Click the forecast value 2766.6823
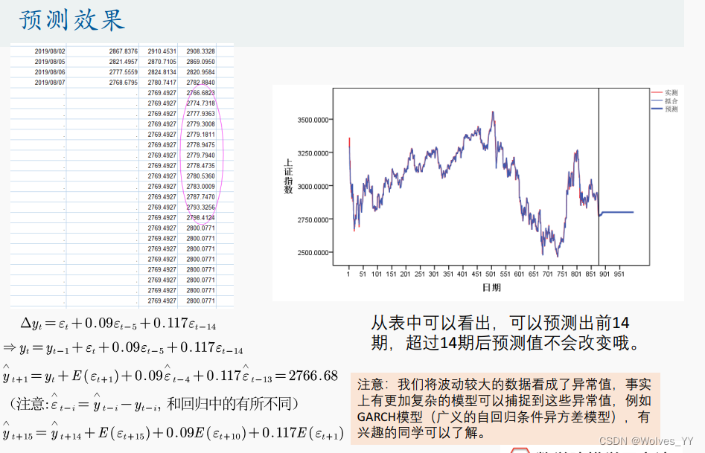 200,93
